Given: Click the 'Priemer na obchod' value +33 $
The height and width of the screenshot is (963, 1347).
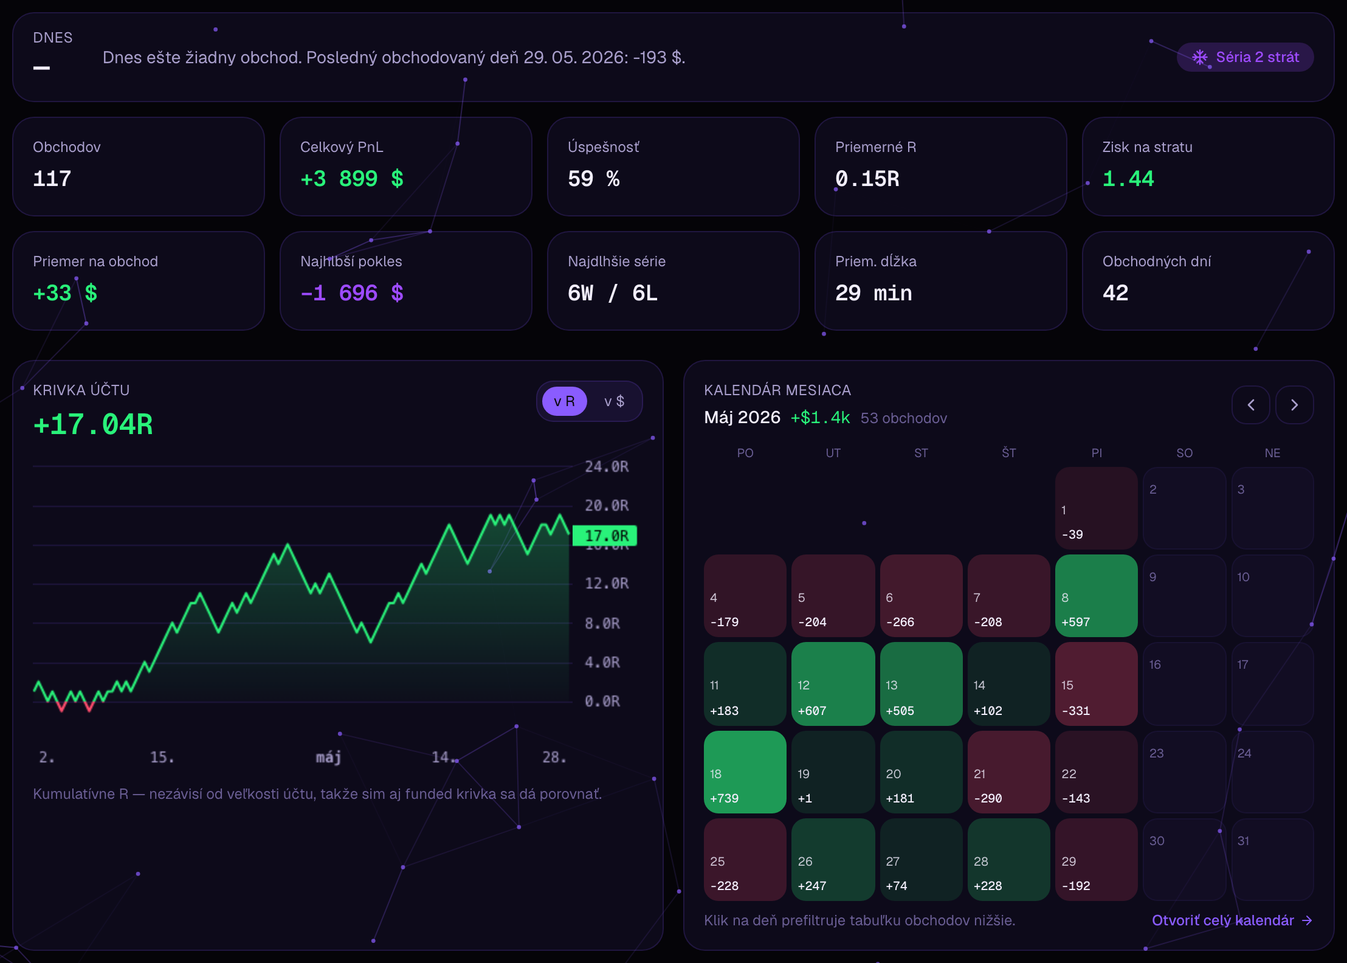Looking at the screenshot, I should (65, 293).
